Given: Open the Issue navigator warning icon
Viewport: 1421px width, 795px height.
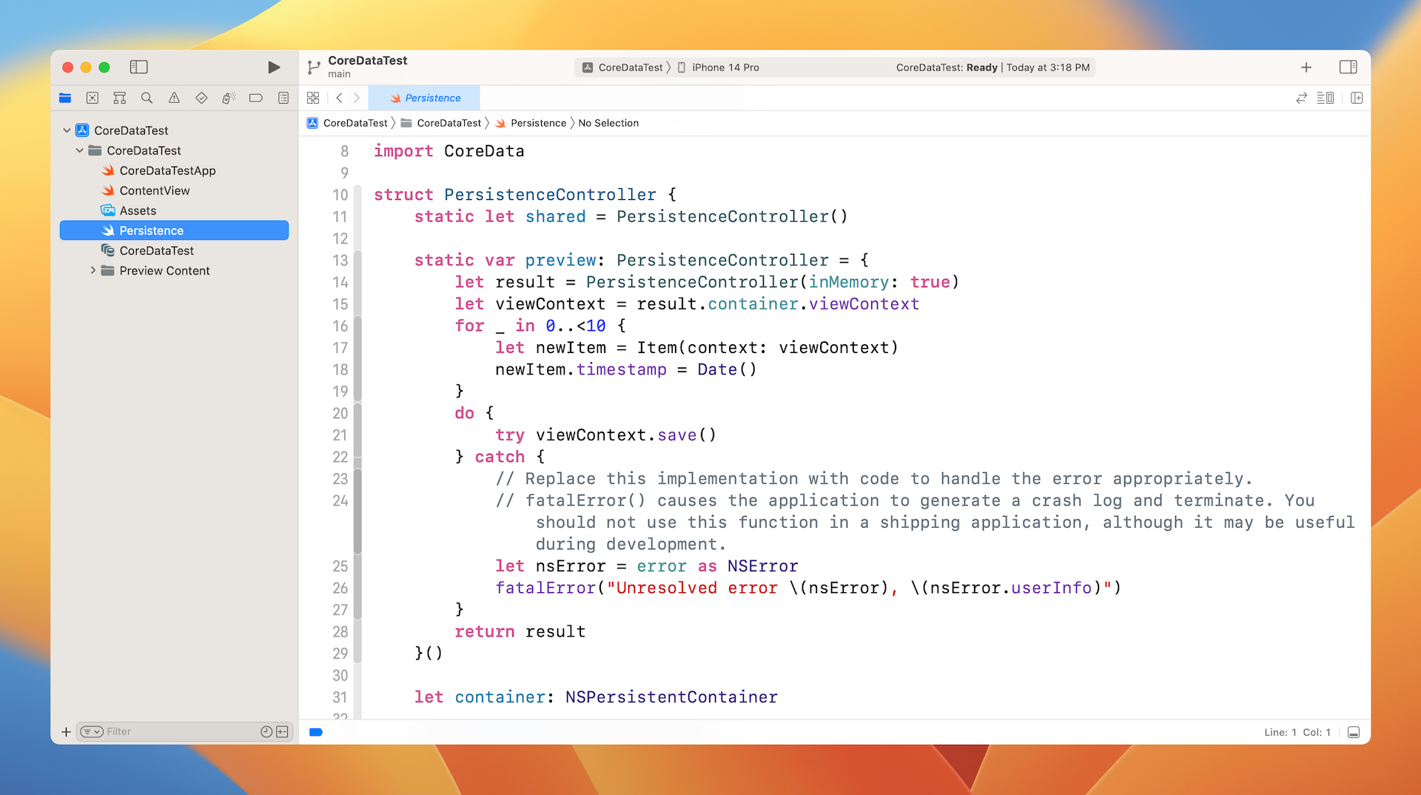Looking at the screenshot, I should [x=174, y=98].
